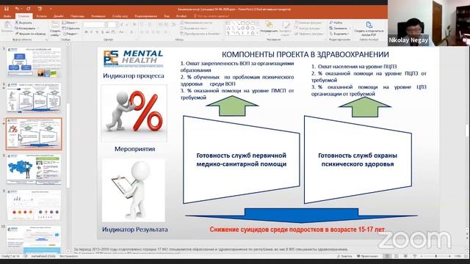Switch to the Слайд-шоу tab
The width and height of the screenshot is (470, 264).
120,16
